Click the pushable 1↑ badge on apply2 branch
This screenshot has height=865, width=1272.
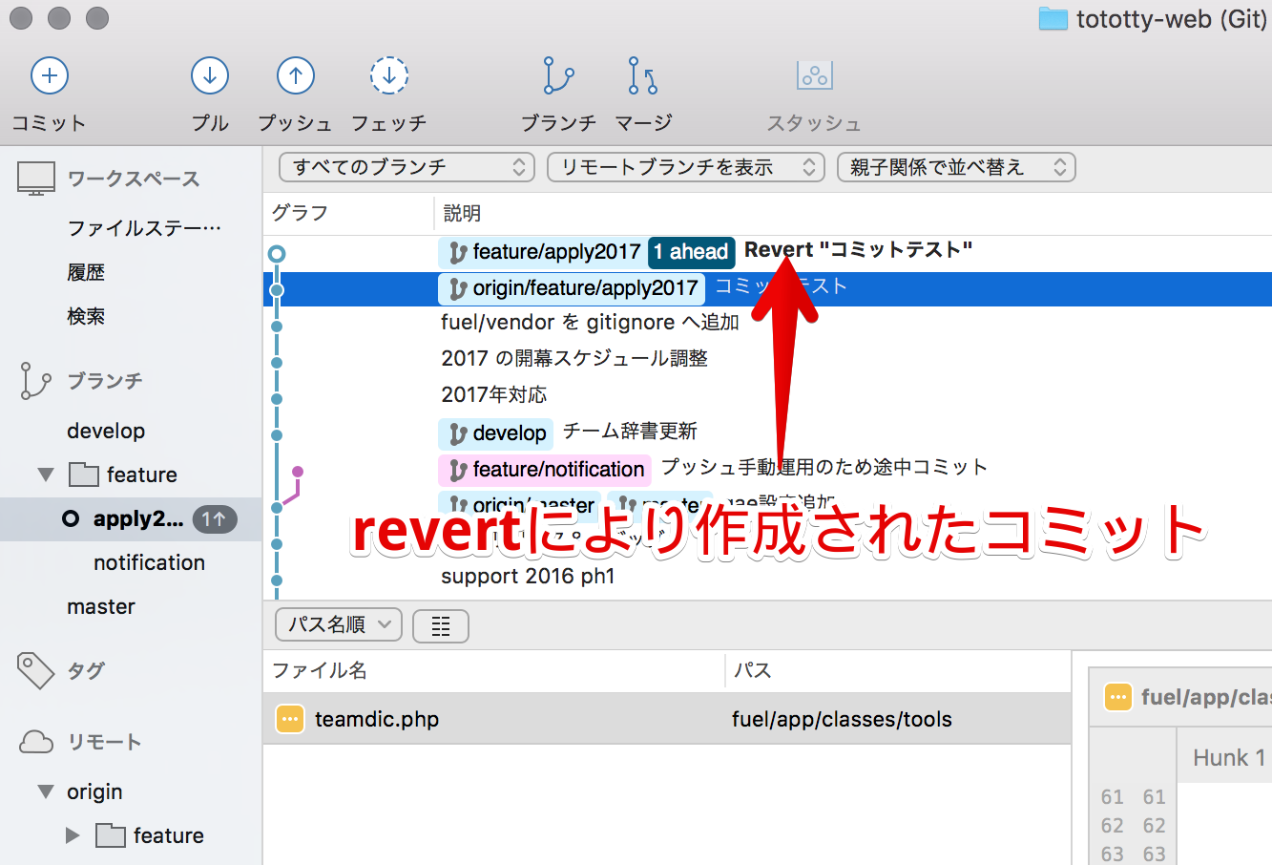pos(214,518)
